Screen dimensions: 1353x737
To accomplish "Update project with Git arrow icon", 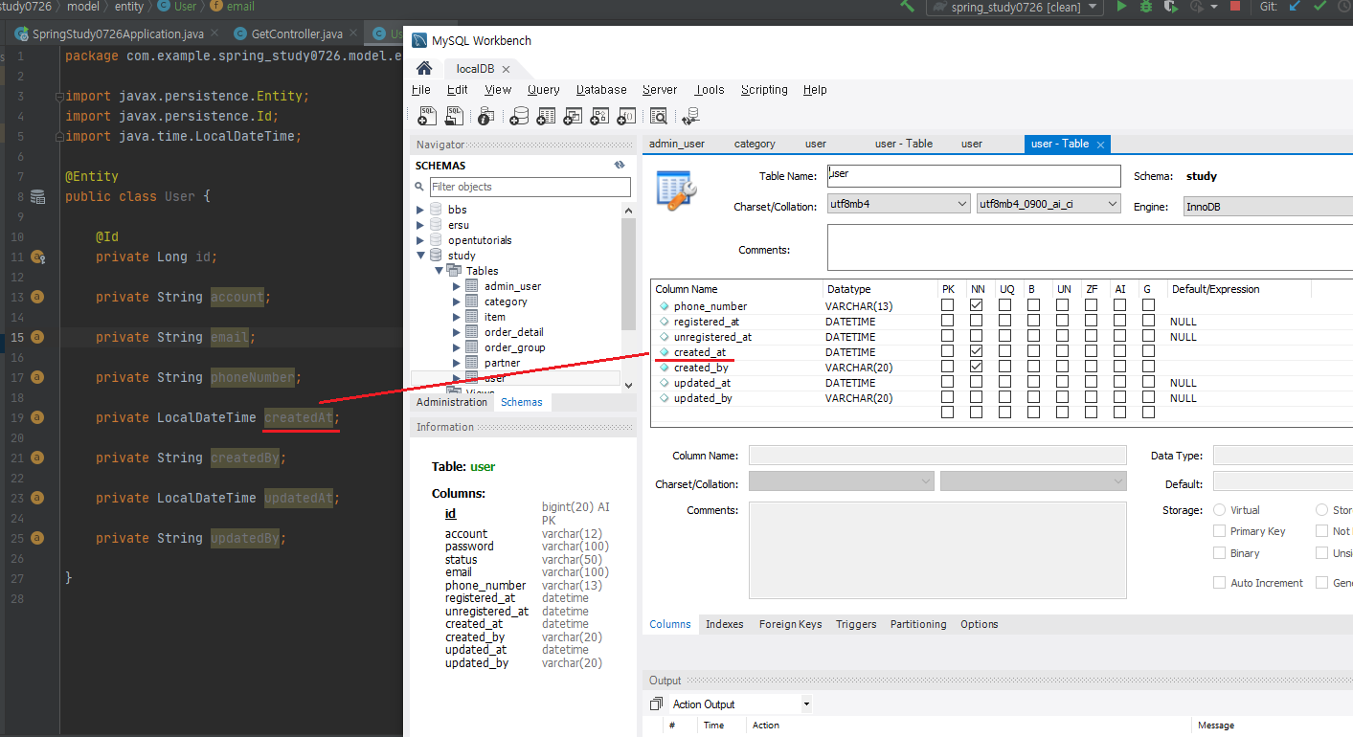I will point(1296,7).
